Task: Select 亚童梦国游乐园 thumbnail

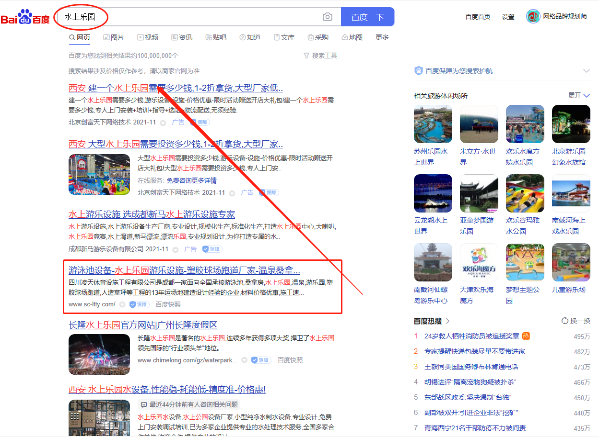Action: [x=479, y=193]
